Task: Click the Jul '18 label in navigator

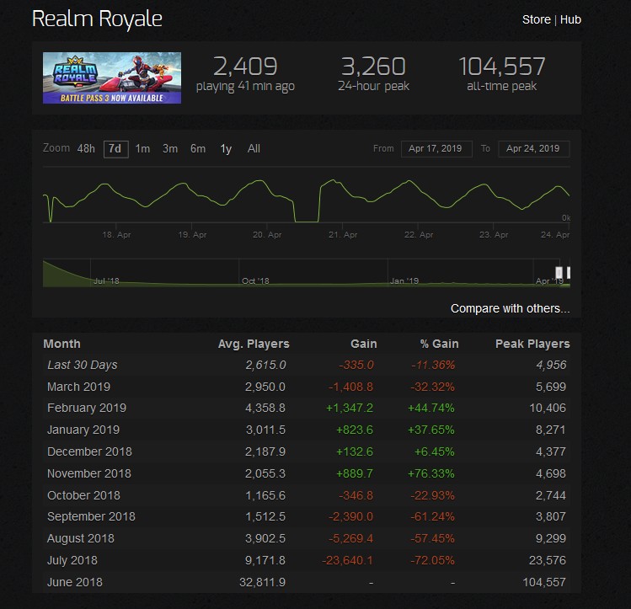Action: (106, 280)
